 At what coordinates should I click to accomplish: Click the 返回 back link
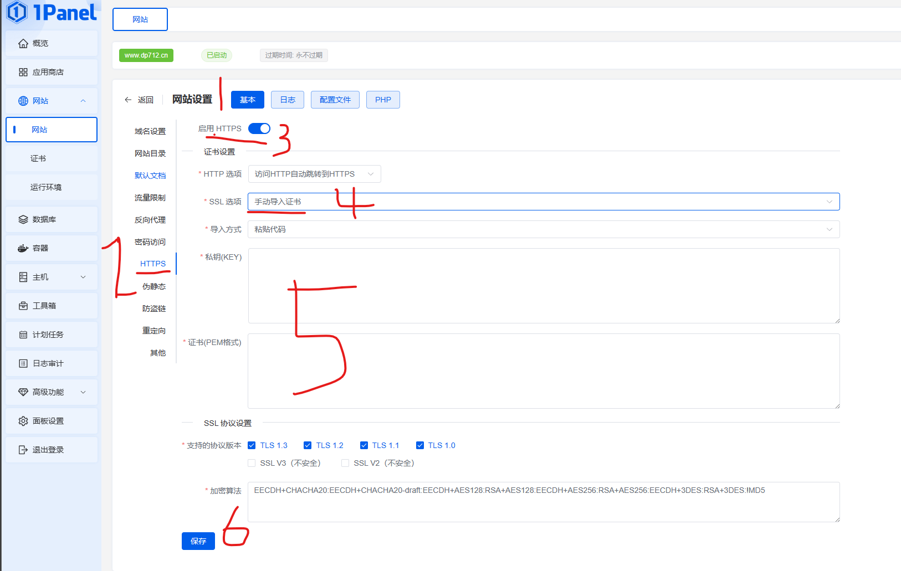click(x=139, y=100)
